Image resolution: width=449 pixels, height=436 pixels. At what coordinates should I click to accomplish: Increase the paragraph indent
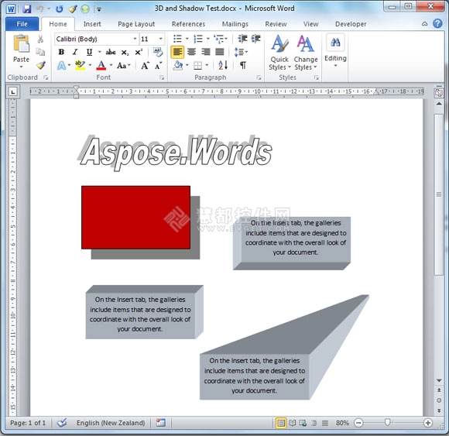(x=256, y=39)
